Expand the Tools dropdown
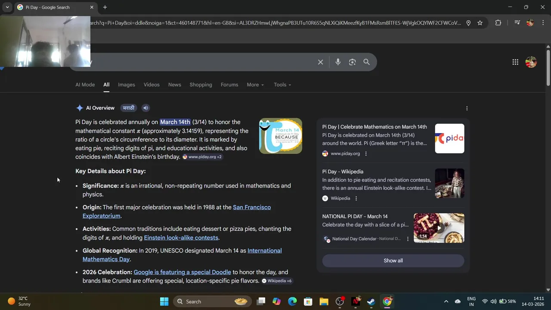The image size is (551, 310). (x=282, y=85)
